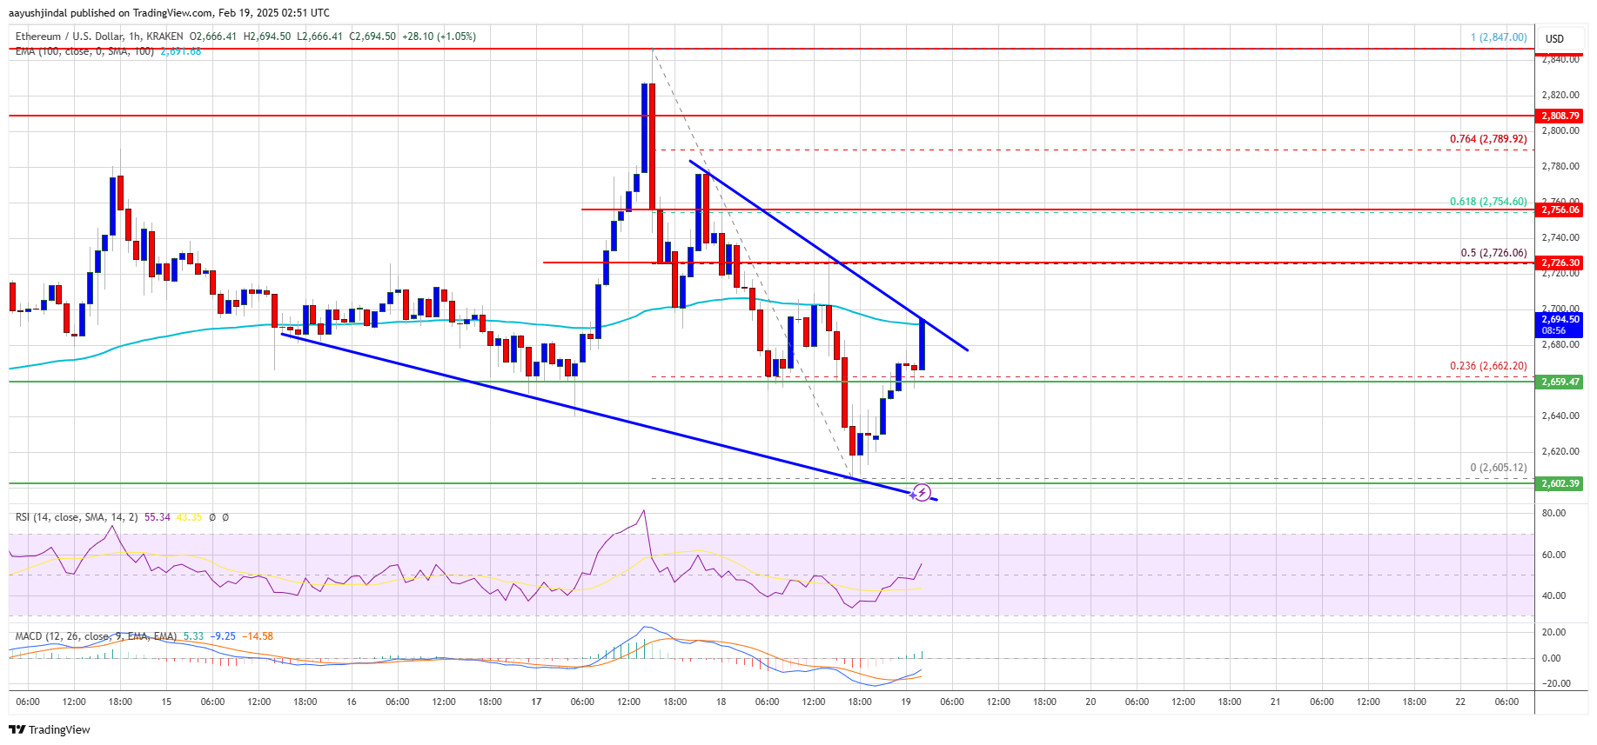Click the yellow 43.35 RSI SMA value
The width and height of the screenshot is (1597, 745).
tap(189, 517)
